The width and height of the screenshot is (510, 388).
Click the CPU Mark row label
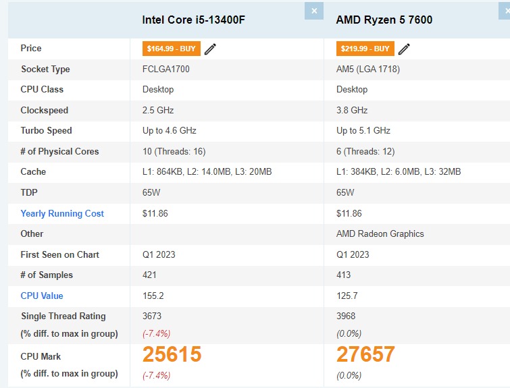pyautogui.click(x=41, y=356)
